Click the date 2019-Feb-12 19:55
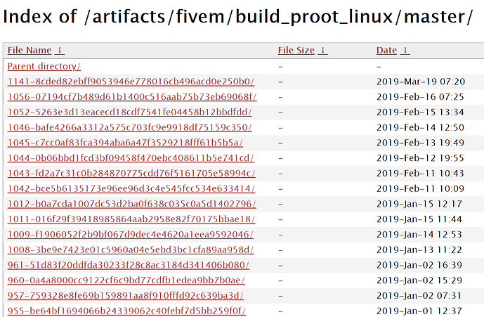The image size is (484, 317). [x=420, y=158]
